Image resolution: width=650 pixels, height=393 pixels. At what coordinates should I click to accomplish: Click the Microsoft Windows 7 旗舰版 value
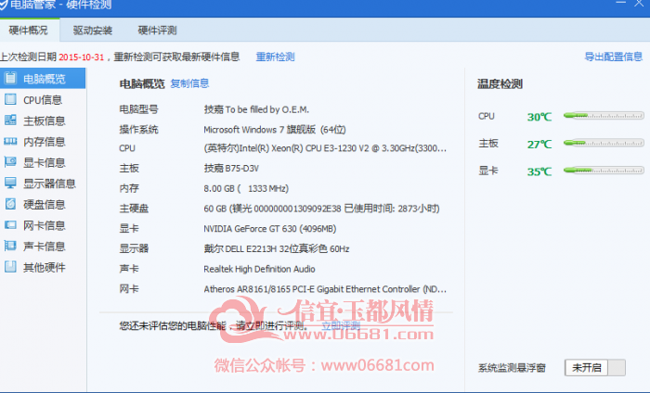tap(275, 130)
